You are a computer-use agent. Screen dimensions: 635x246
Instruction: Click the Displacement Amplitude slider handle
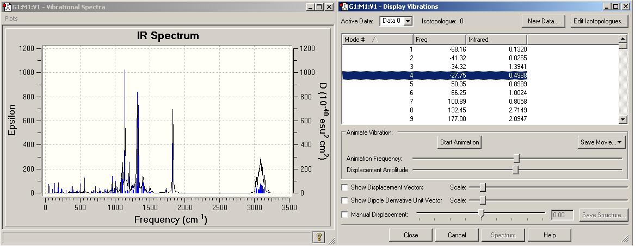(515, 170)
